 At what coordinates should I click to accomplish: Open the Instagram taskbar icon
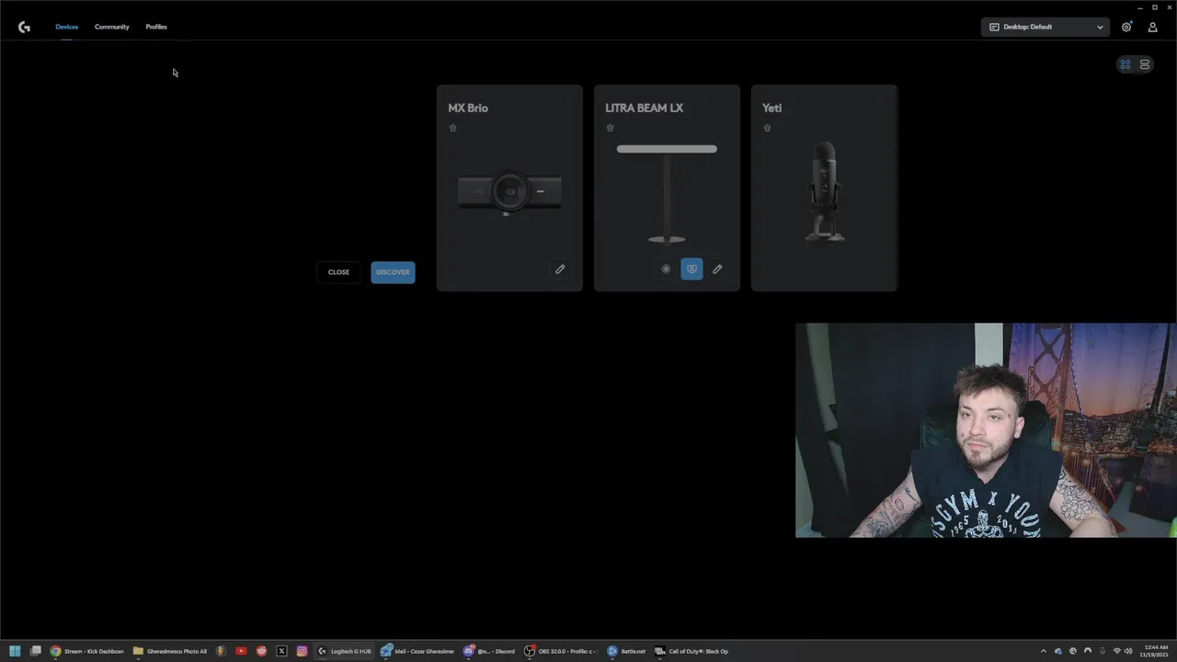pos(302,651)
